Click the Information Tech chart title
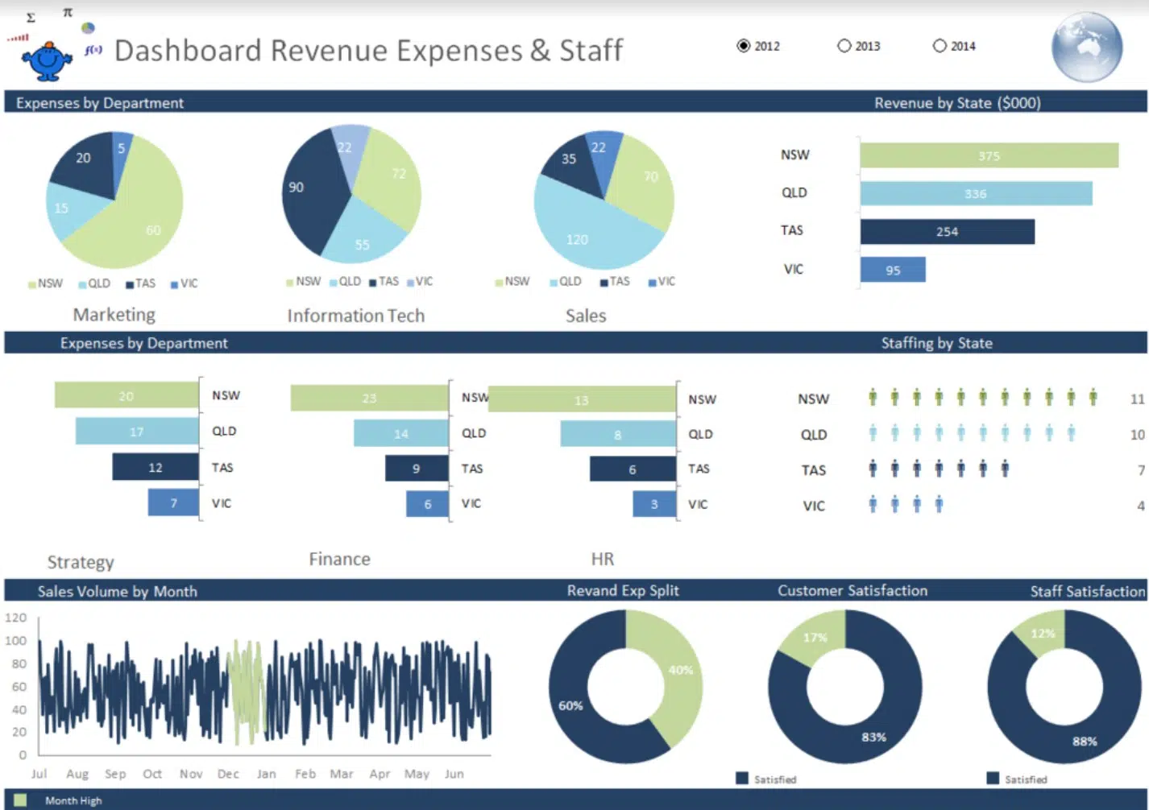The height and width of the screenshot is (810, 1149). 355,315
